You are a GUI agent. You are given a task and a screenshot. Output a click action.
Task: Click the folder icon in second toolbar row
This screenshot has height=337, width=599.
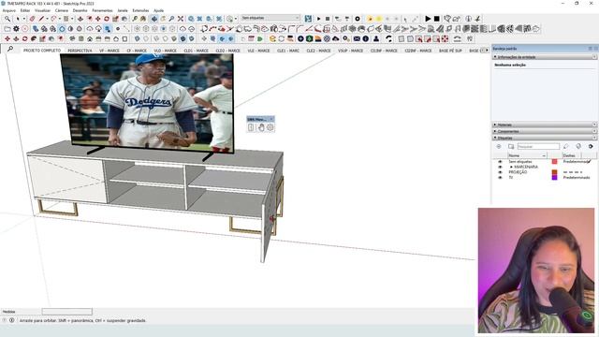point(7,29)
